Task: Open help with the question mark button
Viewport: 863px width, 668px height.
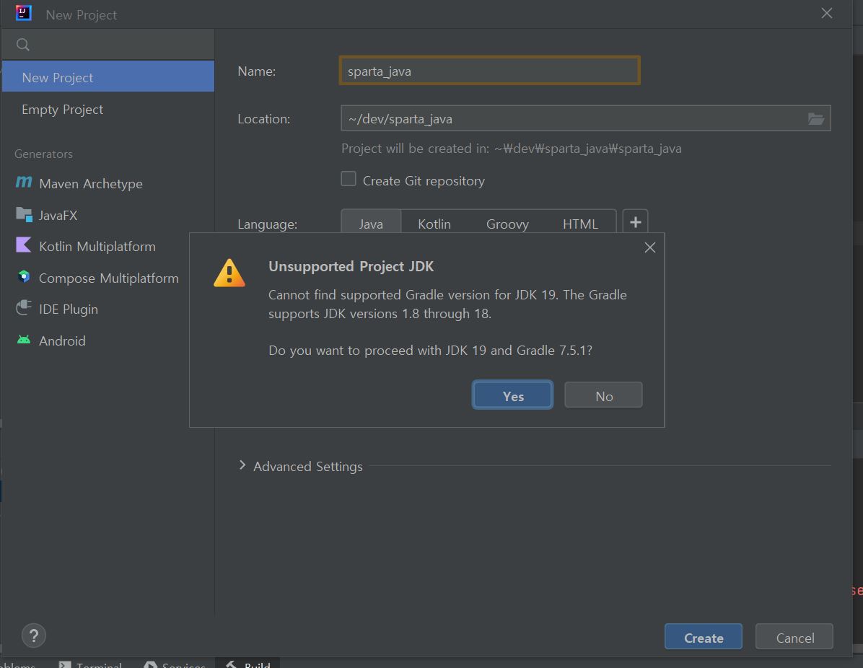Action: [x=34, y=636]
